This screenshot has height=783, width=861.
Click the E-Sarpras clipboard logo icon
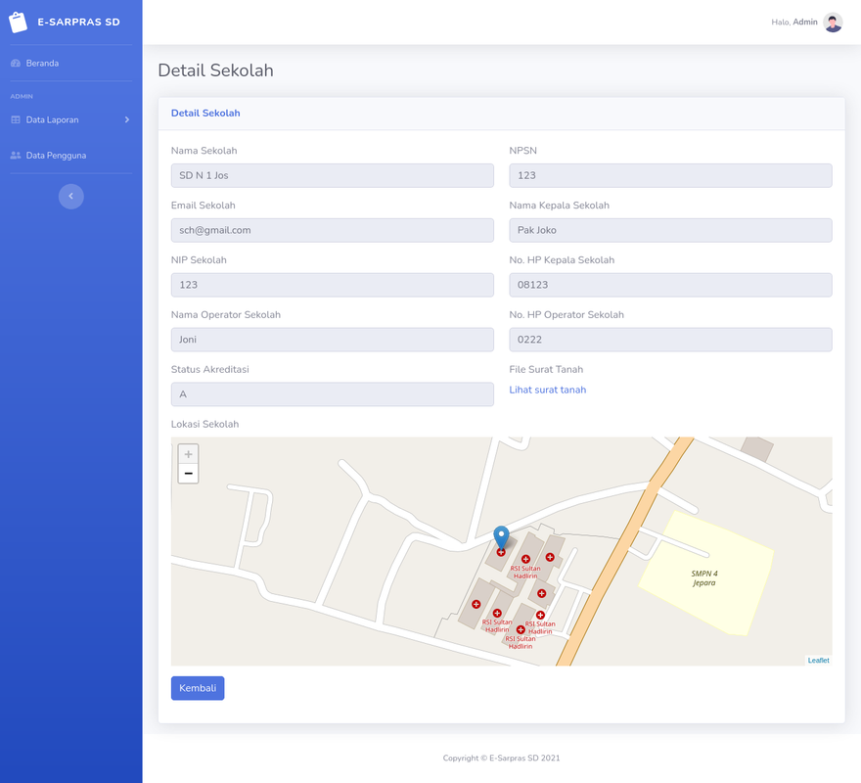18,22
